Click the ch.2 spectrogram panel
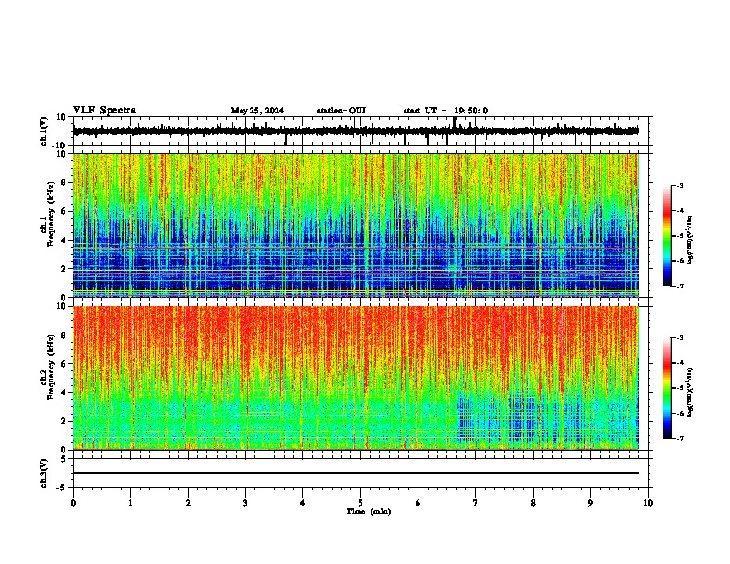 click(x=360, y=378)
